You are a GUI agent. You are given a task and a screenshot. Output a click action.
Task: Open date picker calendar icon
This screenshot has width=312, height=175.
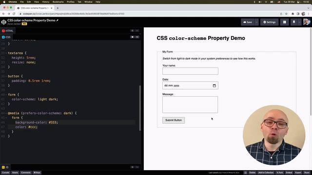coord(214,86)
